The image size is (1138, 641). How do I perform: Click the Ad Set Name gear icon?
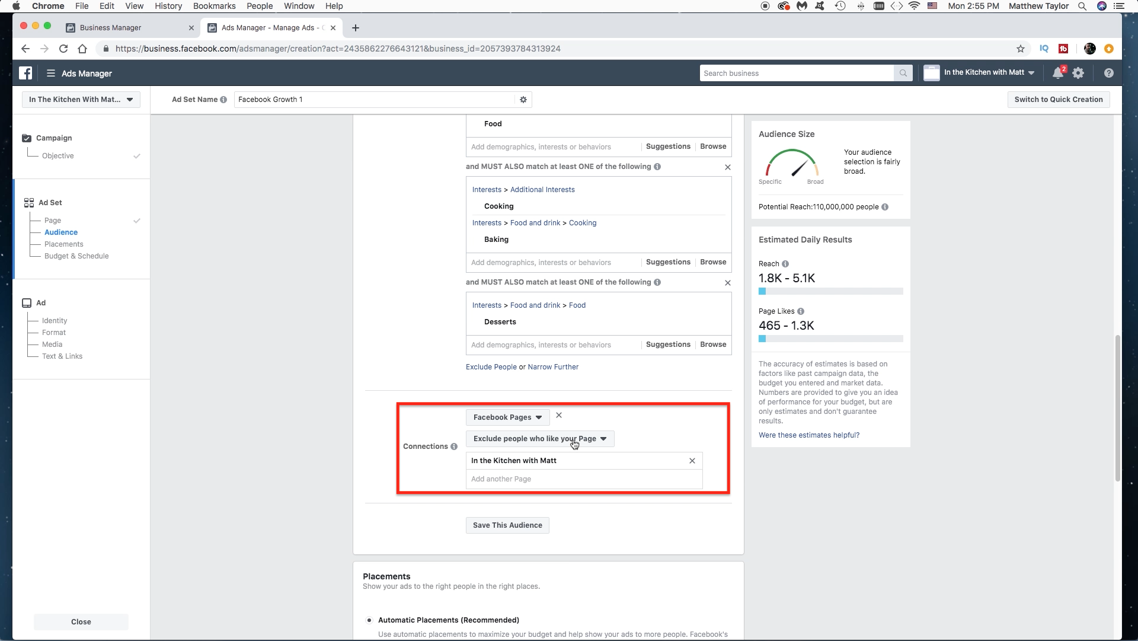coord(523,100)
